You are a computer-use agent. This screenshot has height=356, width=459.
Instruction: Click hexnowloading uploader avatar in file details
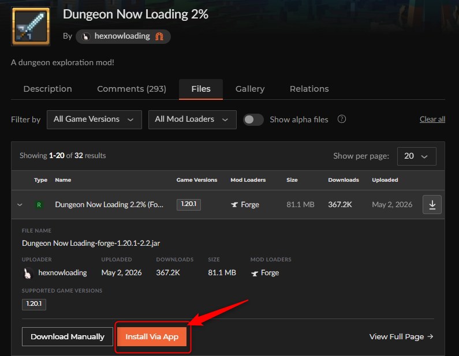(x=27, y=273)
